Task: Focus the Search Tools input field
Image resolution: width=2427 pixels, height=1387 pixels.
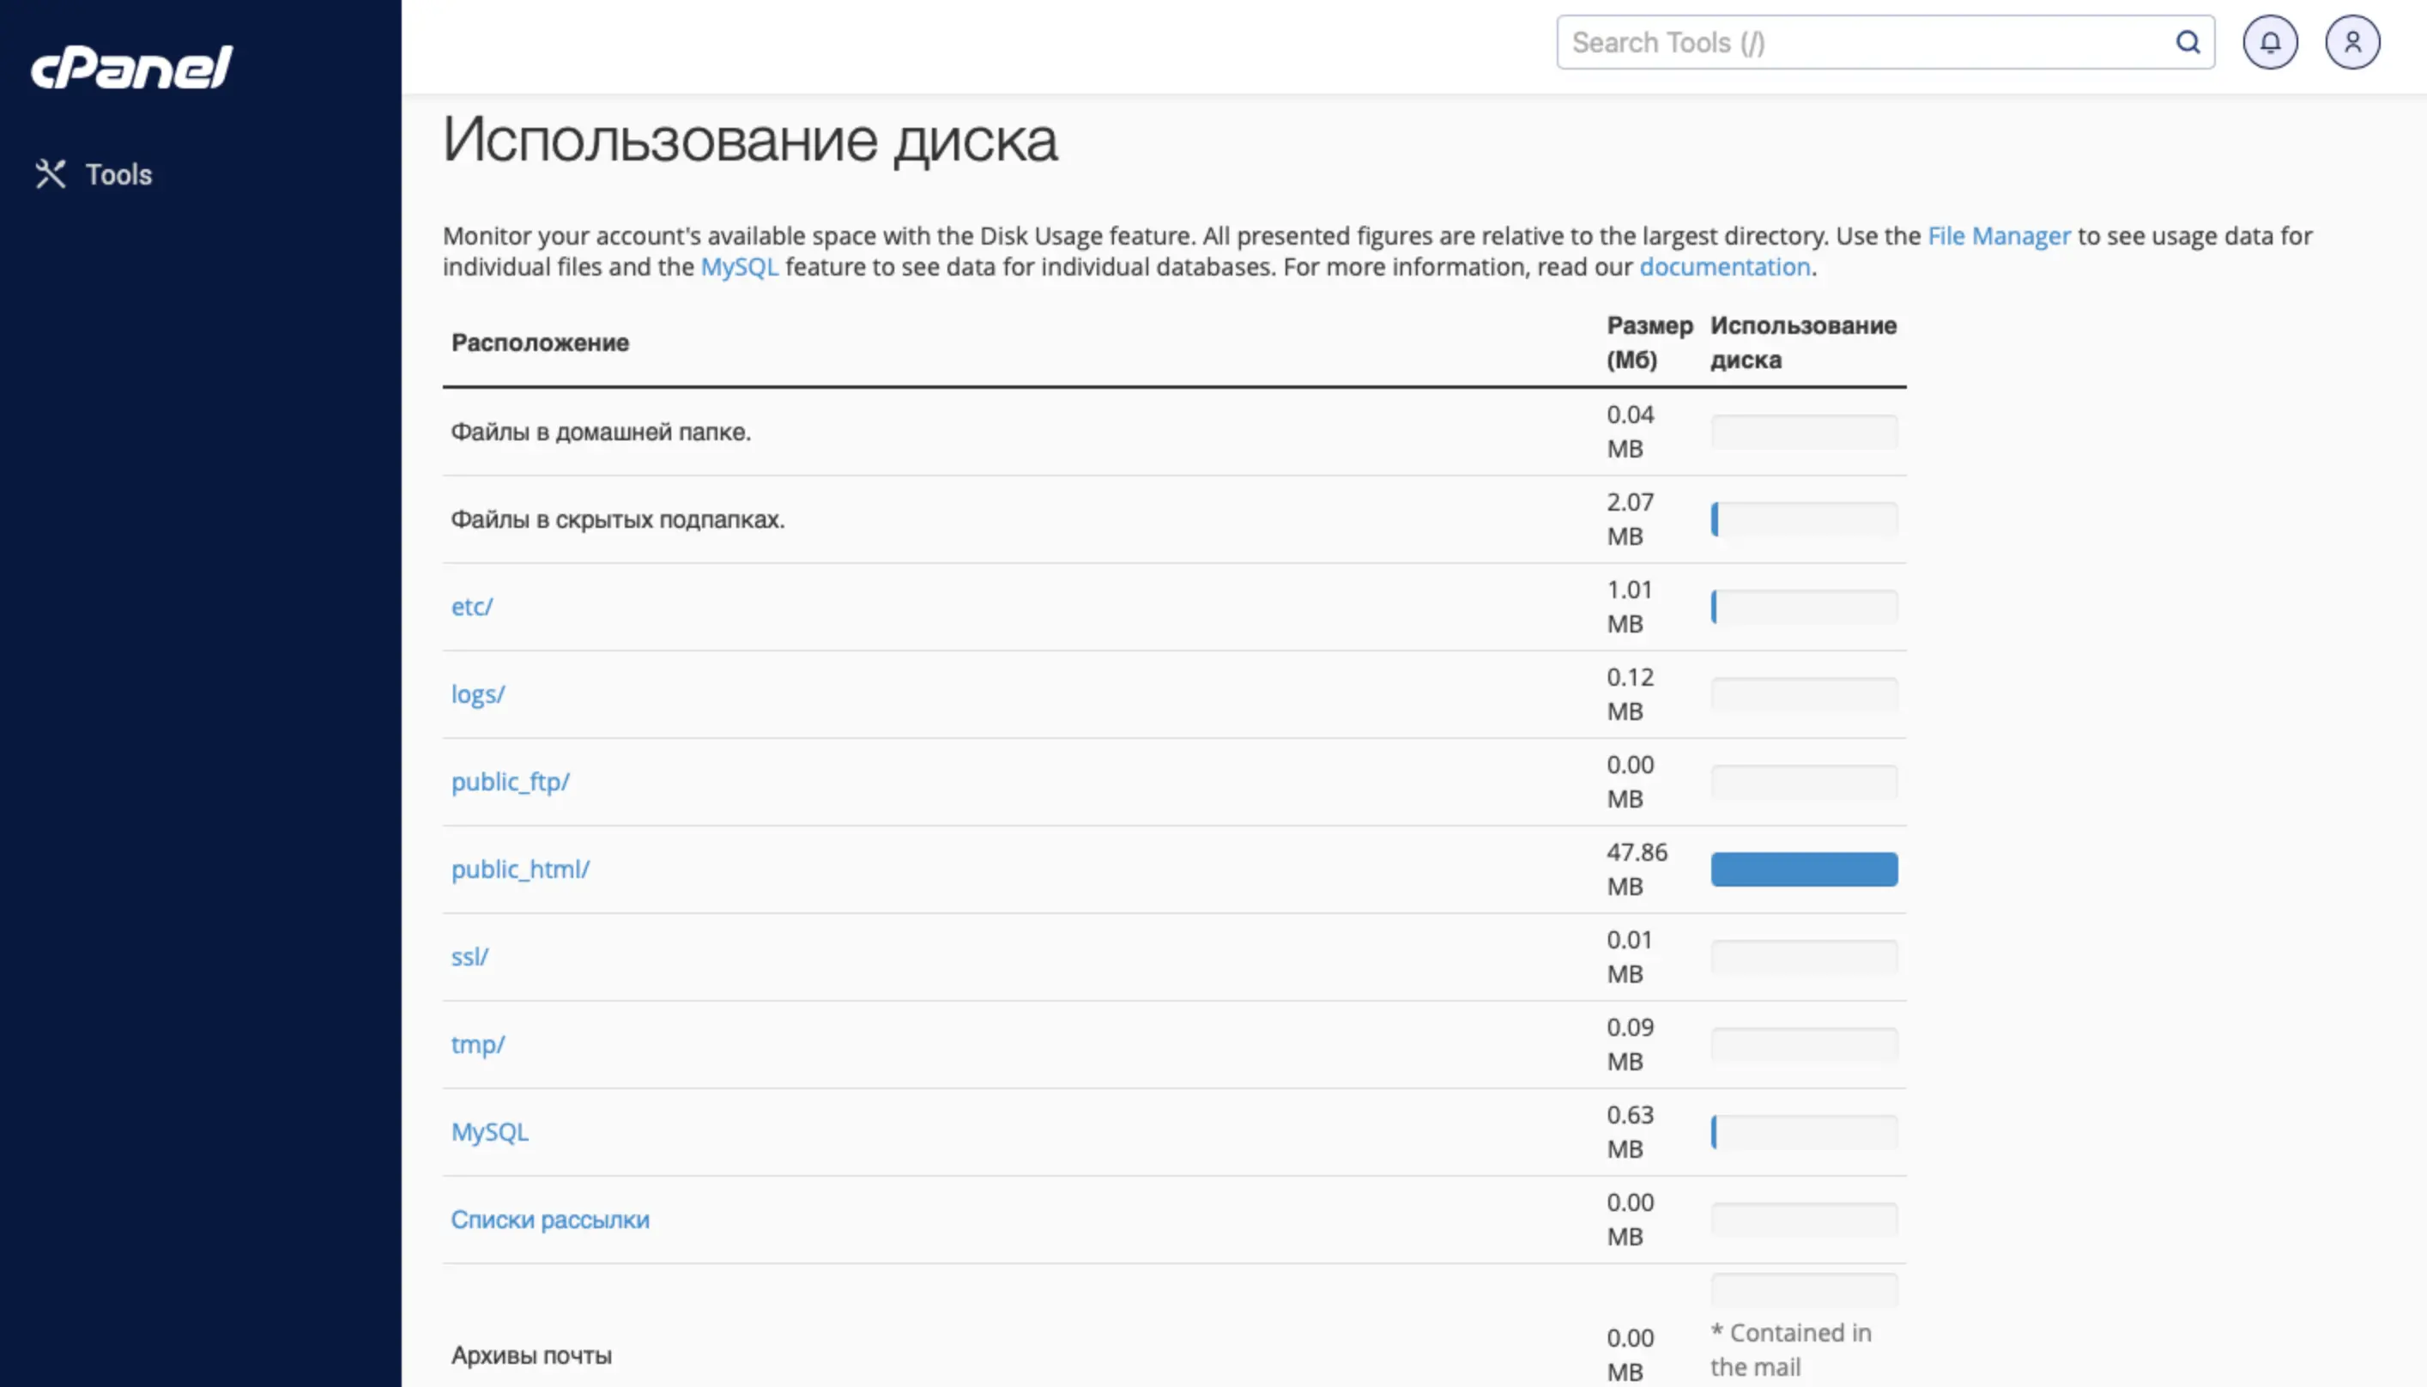Action: pyautogui.click(x=1885, y=42)
